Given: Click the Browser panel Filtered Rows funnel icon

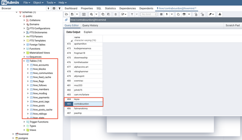Looking at the screenshot, I should pyautogui.click(x=59, y=8).
